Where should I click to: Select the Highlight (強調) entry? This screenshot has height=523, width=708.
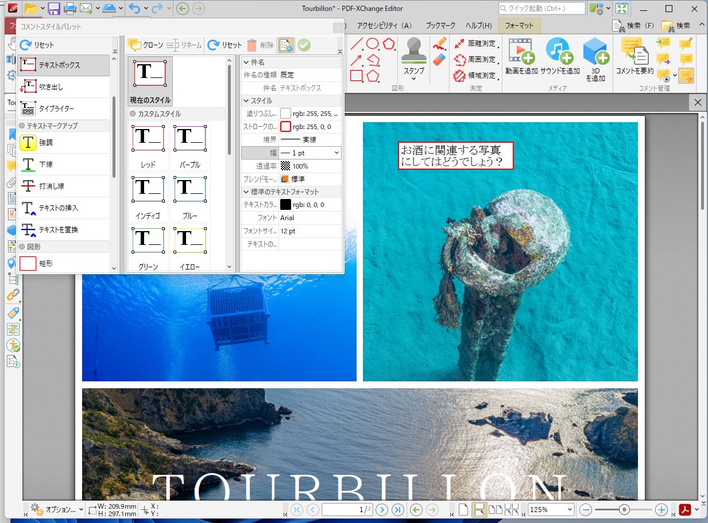pos(63,143)
